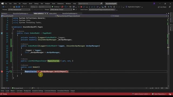Viewport: 173px width, 97px height.
Task: Click Select Repository in status bar
Action: coord(159,94)
